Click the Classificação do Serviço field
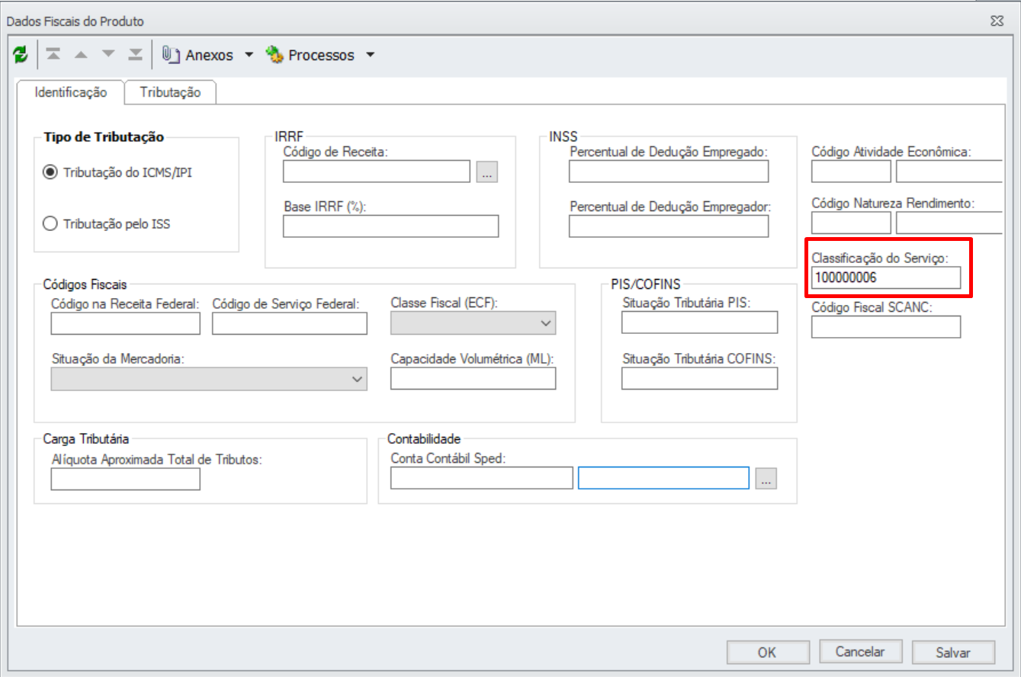 (x=886, y=278)
